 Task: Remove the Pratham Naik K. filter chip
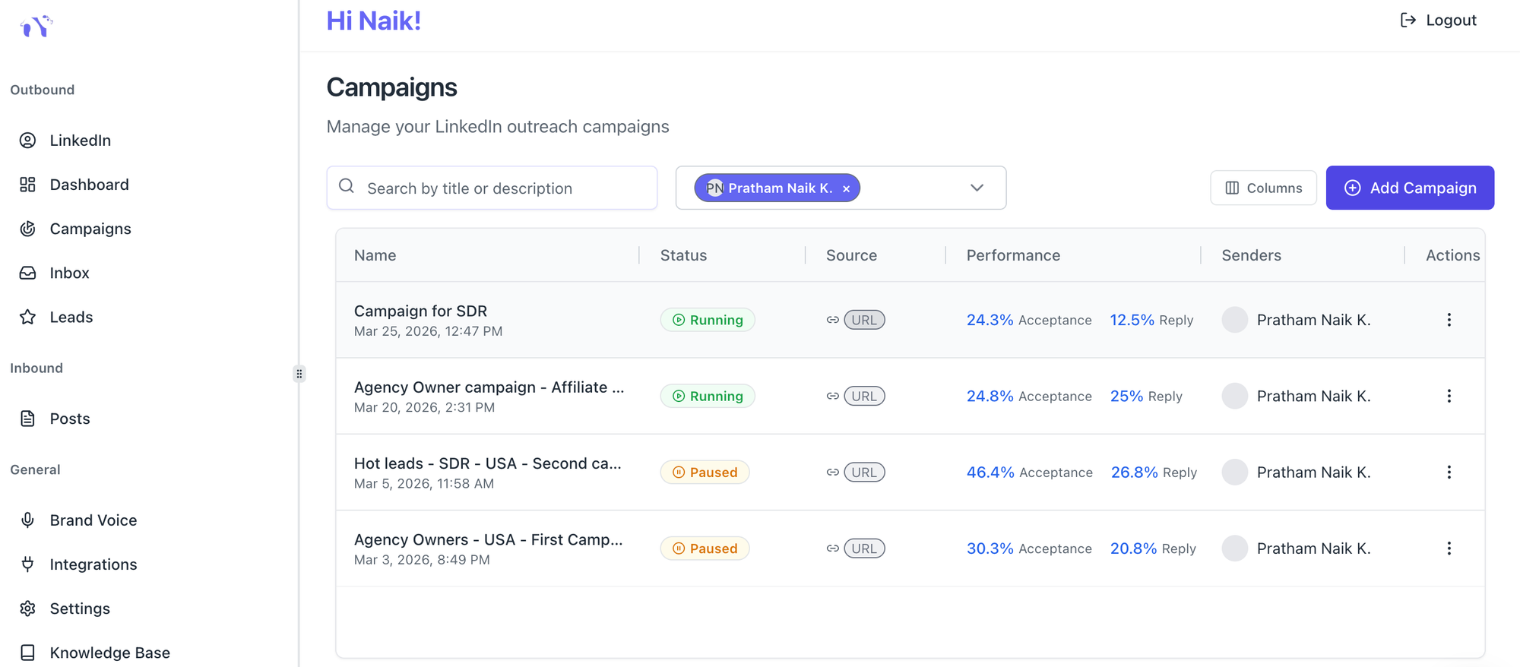[846, 188]
